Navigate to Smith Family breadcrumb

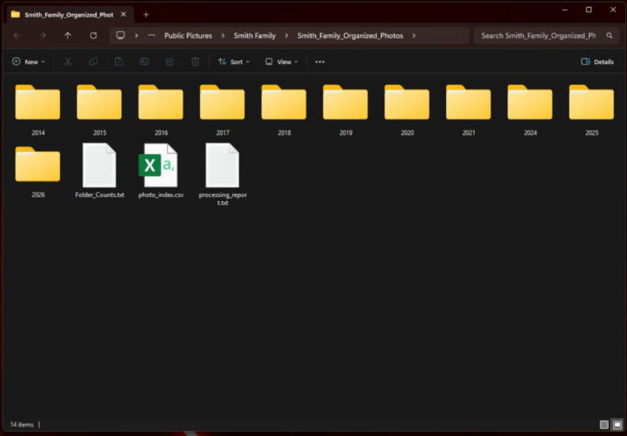pos(255,35)
